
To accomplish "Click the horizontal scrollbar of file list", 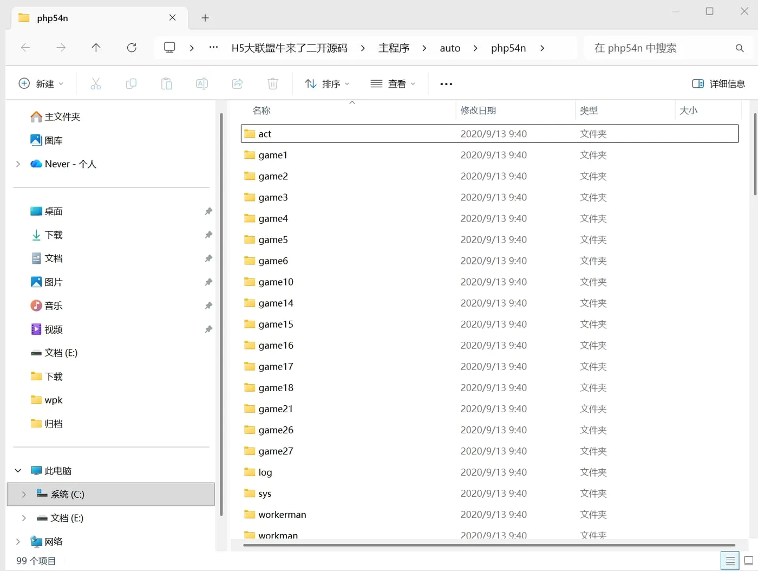I will pos(489,545).
